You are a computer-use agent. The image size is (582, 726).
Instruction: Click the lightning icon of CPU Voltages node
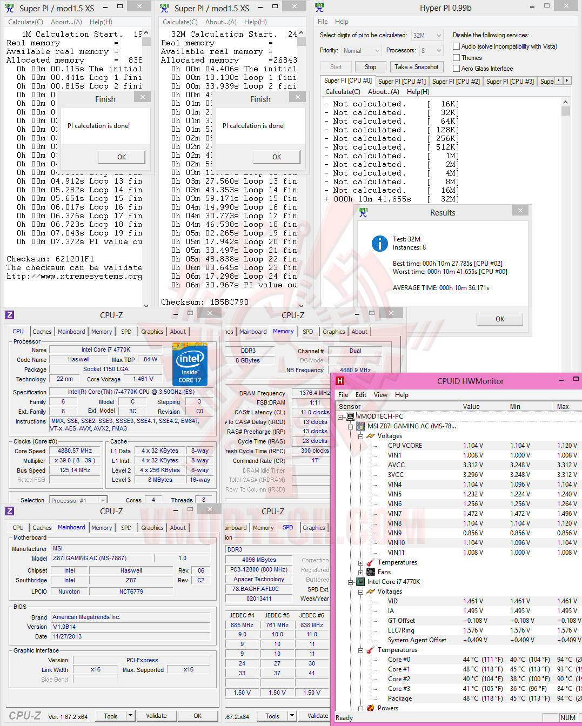(x=371, y=591)
